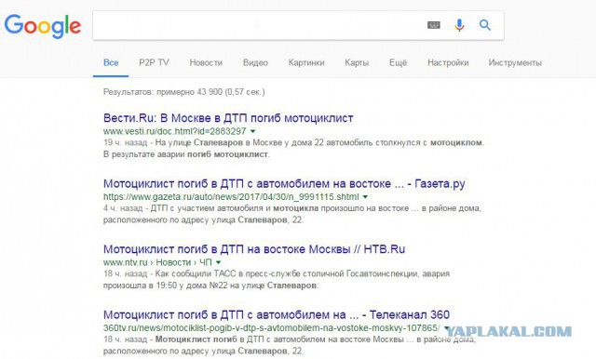Switch to the Видео tab
Image resolution: width=596 pixels, height=359 pixels.
tap(255, 62)
